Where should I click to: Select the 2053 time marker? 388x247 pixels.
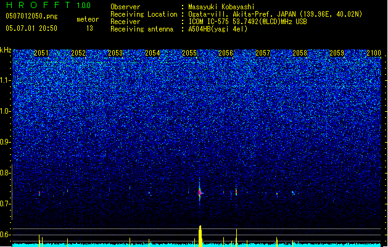click(115, 53)
